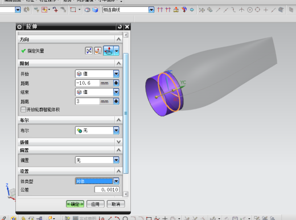The width and height of the screenshot is (296, 220).
Task: Select the orange section circle curve
Action: (168, 92)
